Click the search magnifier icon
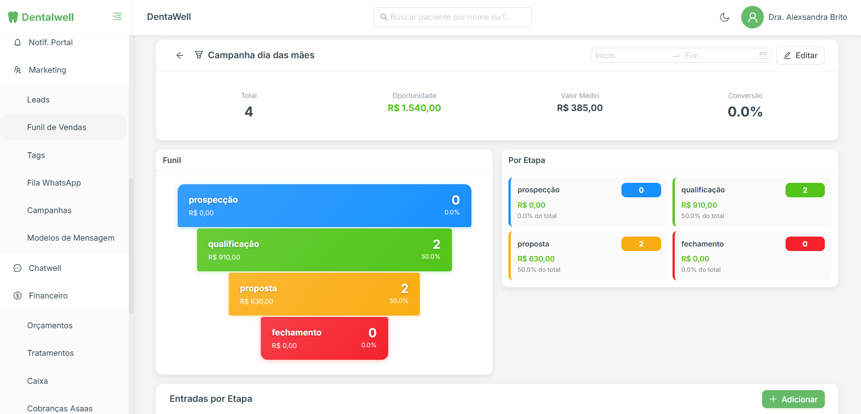The height and width of the screenshot is (414, 861). click(384, 17)
